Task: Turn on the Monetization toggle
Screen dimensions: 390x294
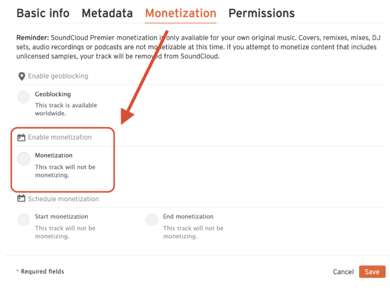Action: click(23, 158)
